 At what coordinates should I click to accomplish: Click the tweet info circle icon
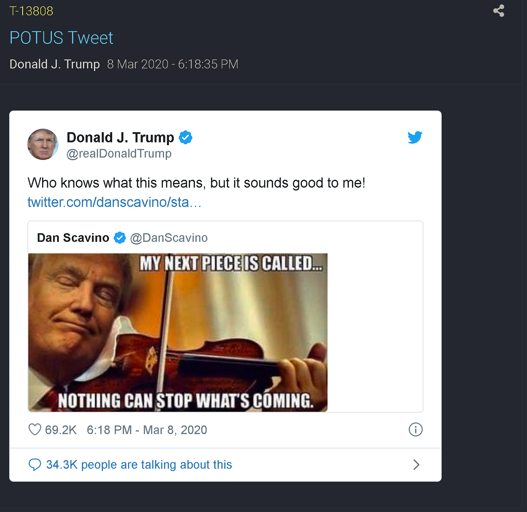tap(415, 429)
